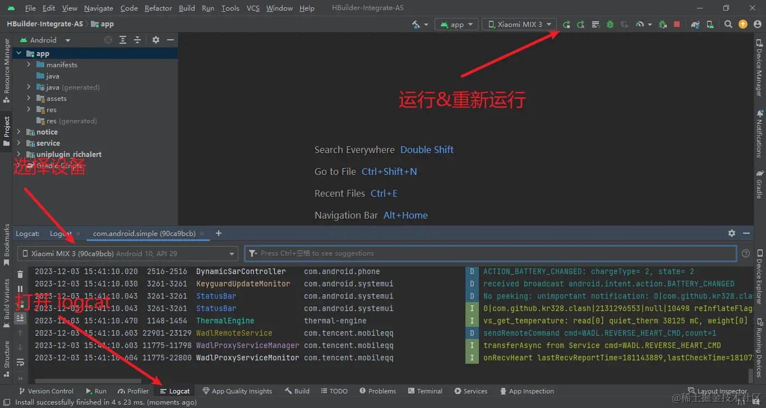
Task: Open the account avatar icon in toolbar
Action: click(757, 24)
